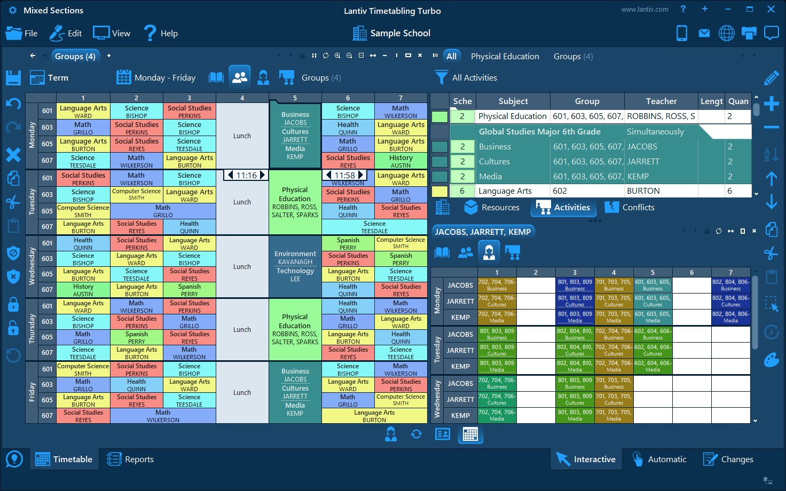
Task: Click the lightbulb hint icon at bottom left
Action: click(x=14, y=459)
